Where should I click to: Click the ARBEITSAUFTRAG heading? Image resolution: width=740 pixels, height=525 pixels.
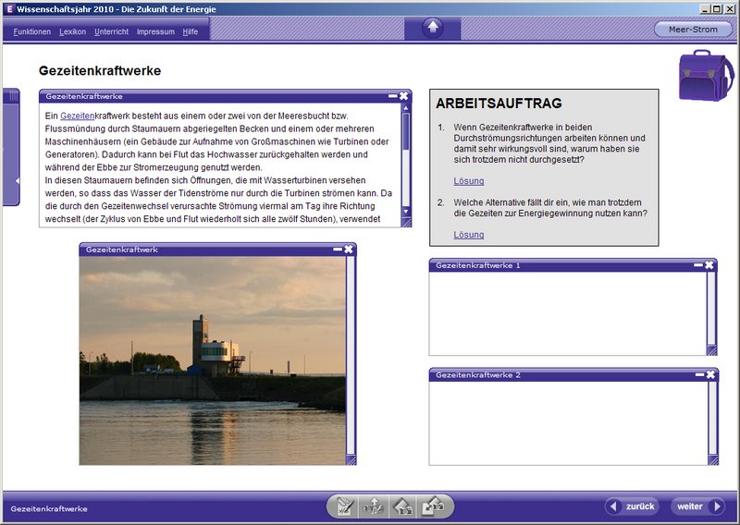pyautogui.click(x=499, y=104)
